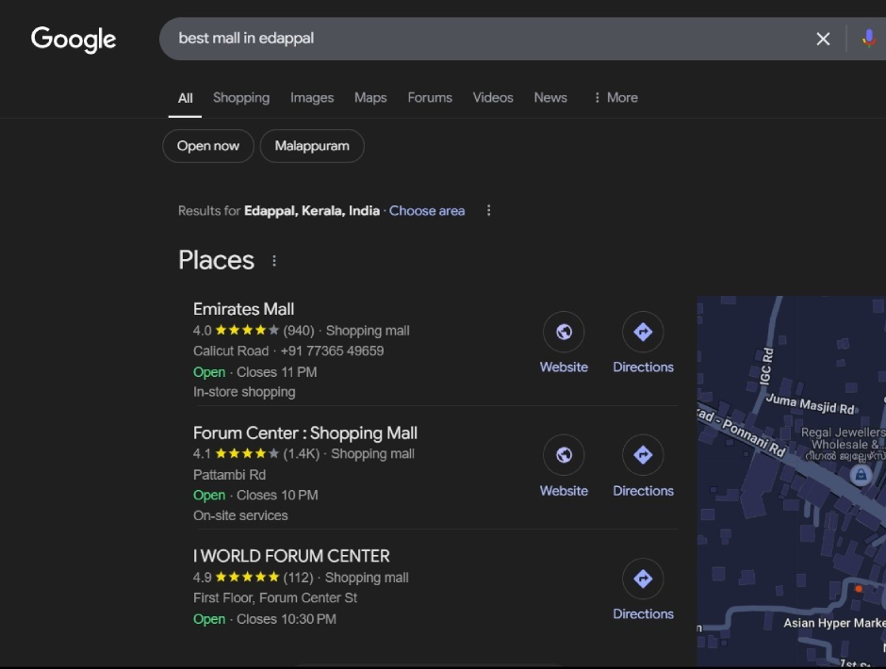Open three-dot menu next to Choose area
The image size is (886, 669).
click(488, 211)
